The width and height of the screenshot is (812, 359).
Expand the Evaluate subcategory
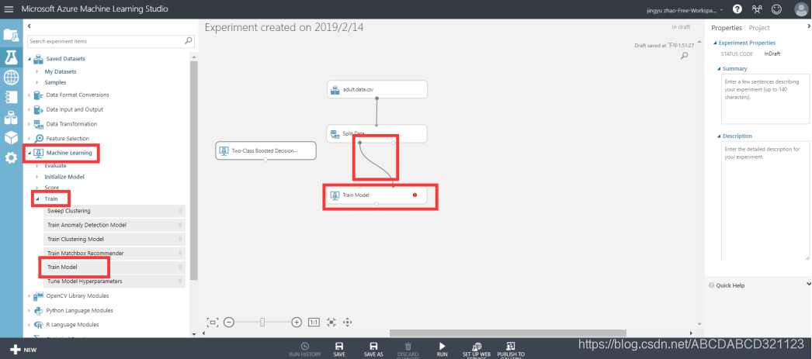(37, 165)
